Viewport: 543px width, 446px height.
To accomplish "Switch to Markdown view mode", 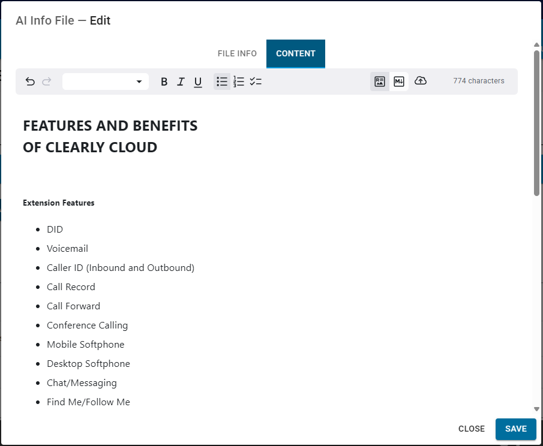I will (399, 81).
